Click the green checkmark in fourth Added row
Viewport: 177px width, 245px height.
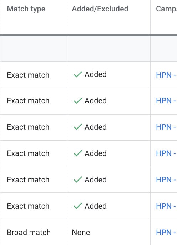78,153
